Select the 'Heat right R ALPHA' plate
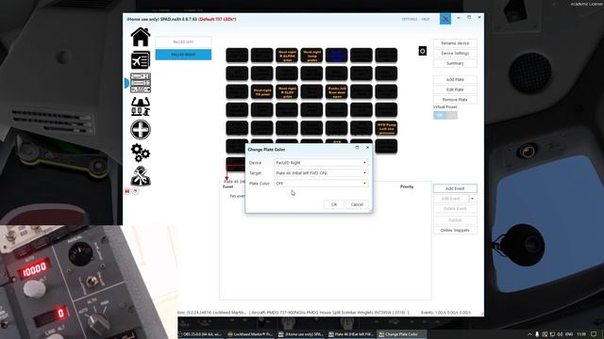 pos(287,56)
